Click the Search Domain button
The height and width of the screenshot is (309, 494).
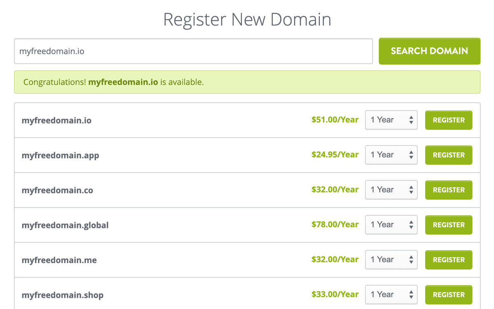click(429, 51)
